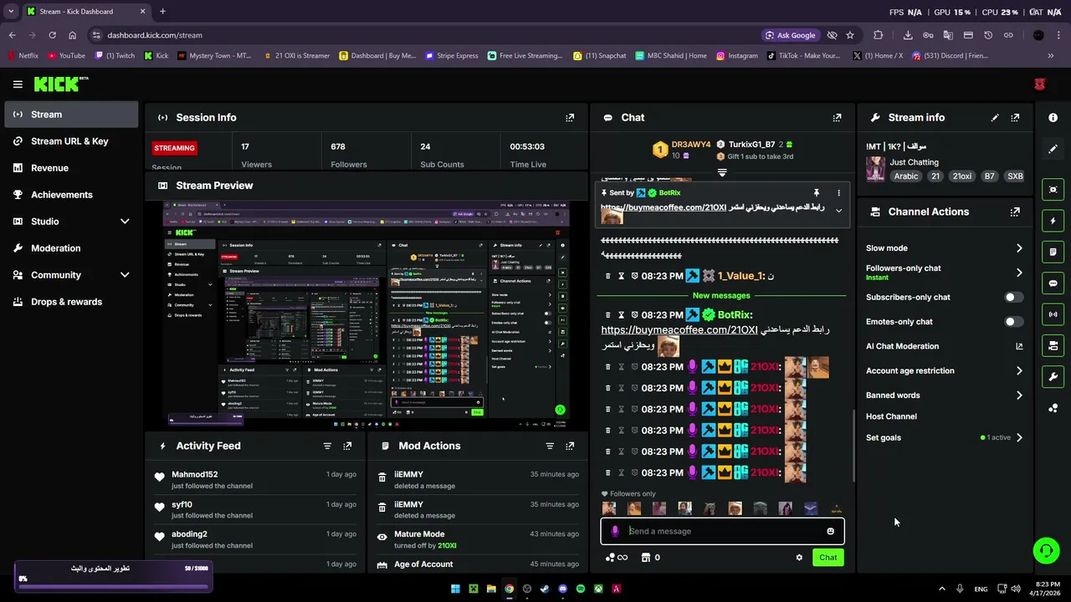The image size is (1071, 602).
Task: Click the broadcast signal icon in right sidebar
Action: [1053, 314]
